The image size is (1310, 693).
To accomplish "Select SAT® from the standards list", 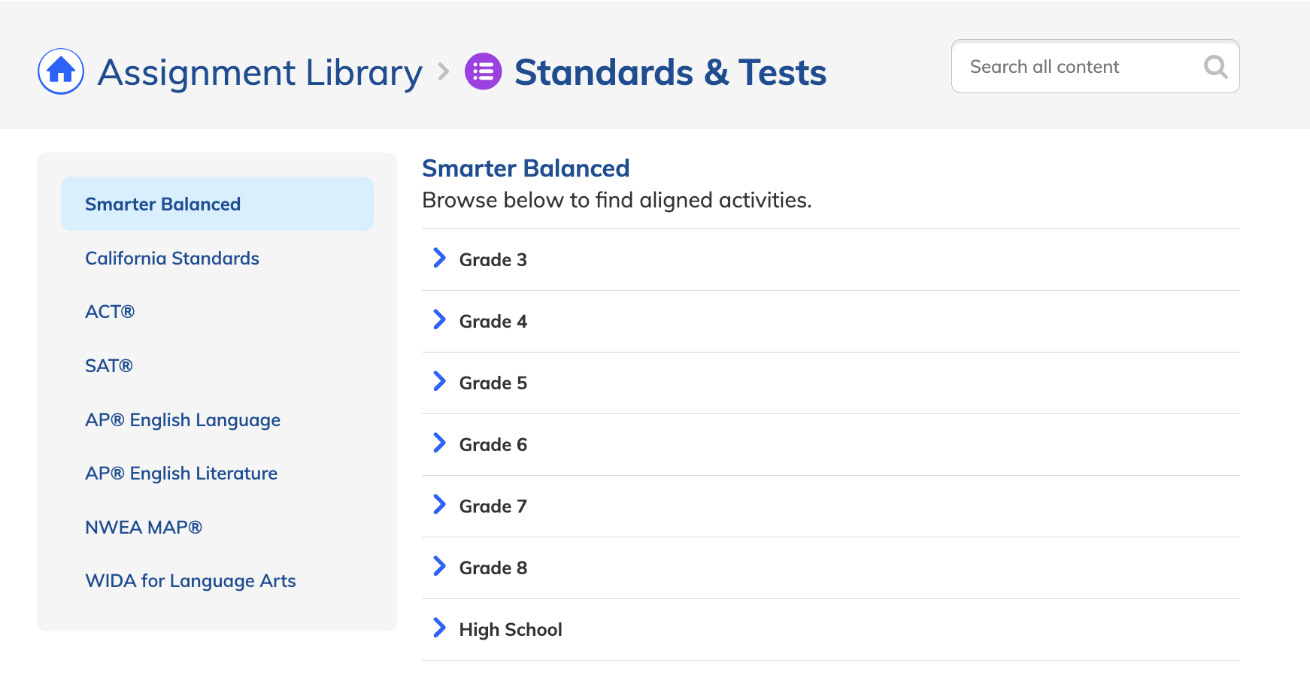I will (109, 366).
